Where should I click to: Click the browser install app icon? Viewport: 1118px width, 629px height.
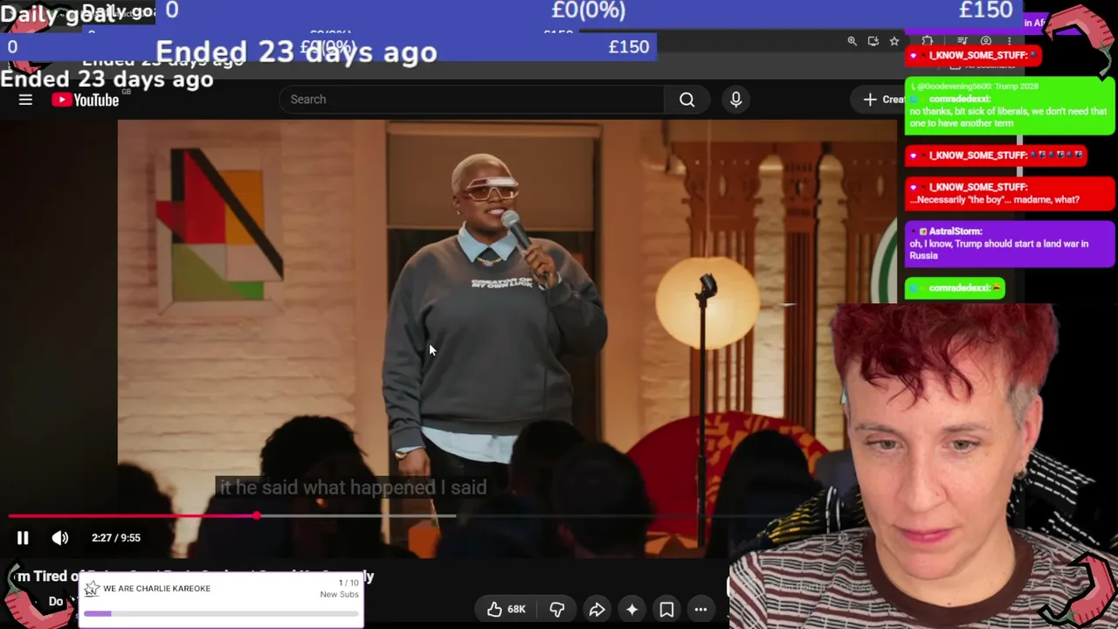(873, 41)
